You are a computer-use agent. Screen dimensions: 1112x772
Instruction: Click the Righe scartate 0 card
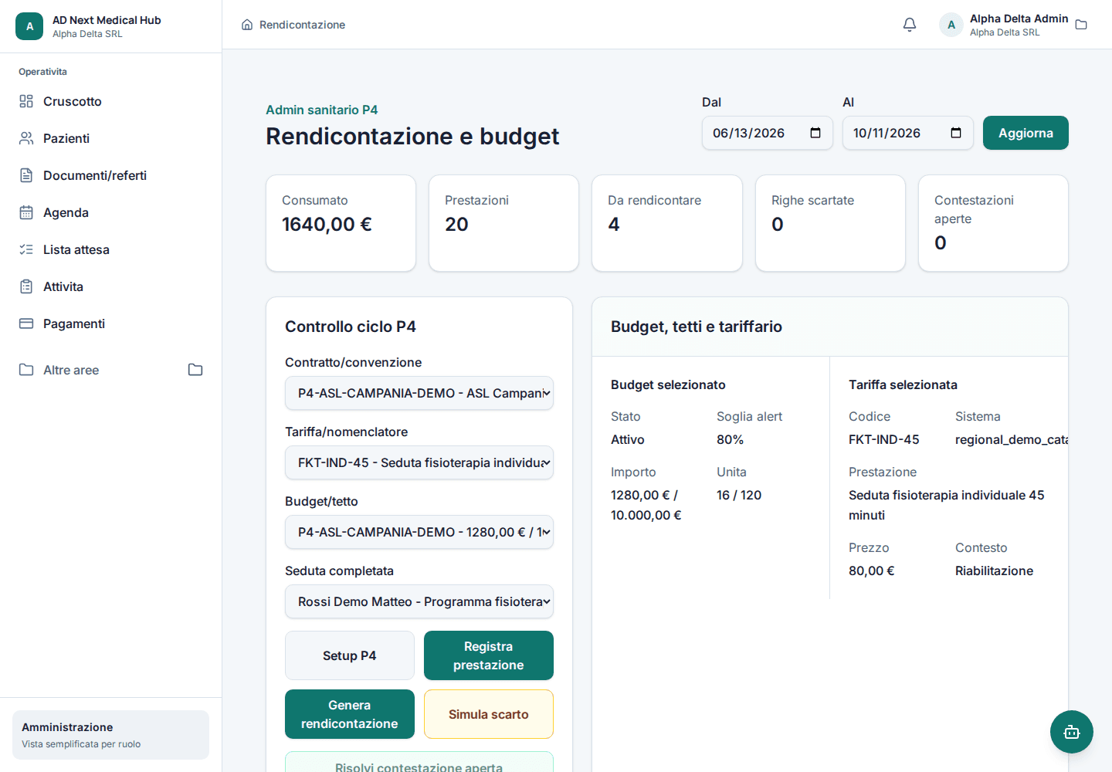pos(830,223)
